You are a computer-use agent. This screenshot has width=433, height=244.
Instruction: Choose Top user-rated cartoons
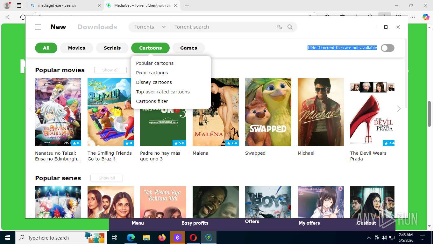point(163,92)
